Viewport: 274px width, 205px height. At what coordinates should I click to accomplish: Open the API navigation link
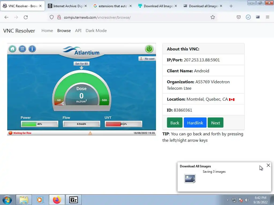pos(78,31)
